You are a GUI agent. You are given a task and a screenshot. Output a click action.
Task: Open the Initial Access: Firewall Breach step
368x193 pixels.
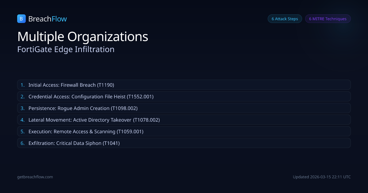71,85
